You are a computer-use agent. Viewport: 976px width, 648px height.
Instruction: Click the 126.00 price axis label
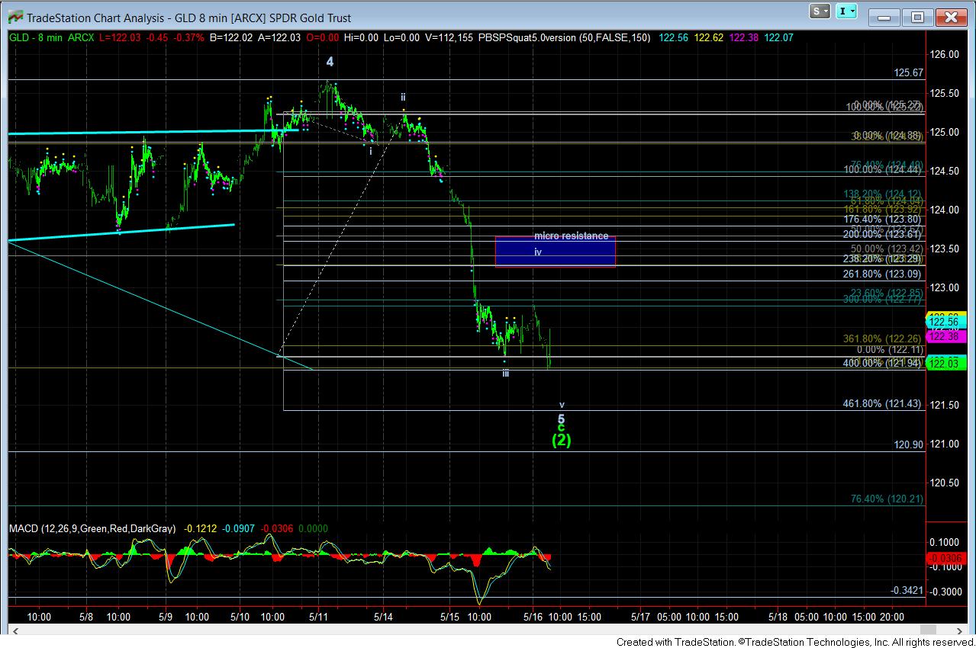[945, 54]
